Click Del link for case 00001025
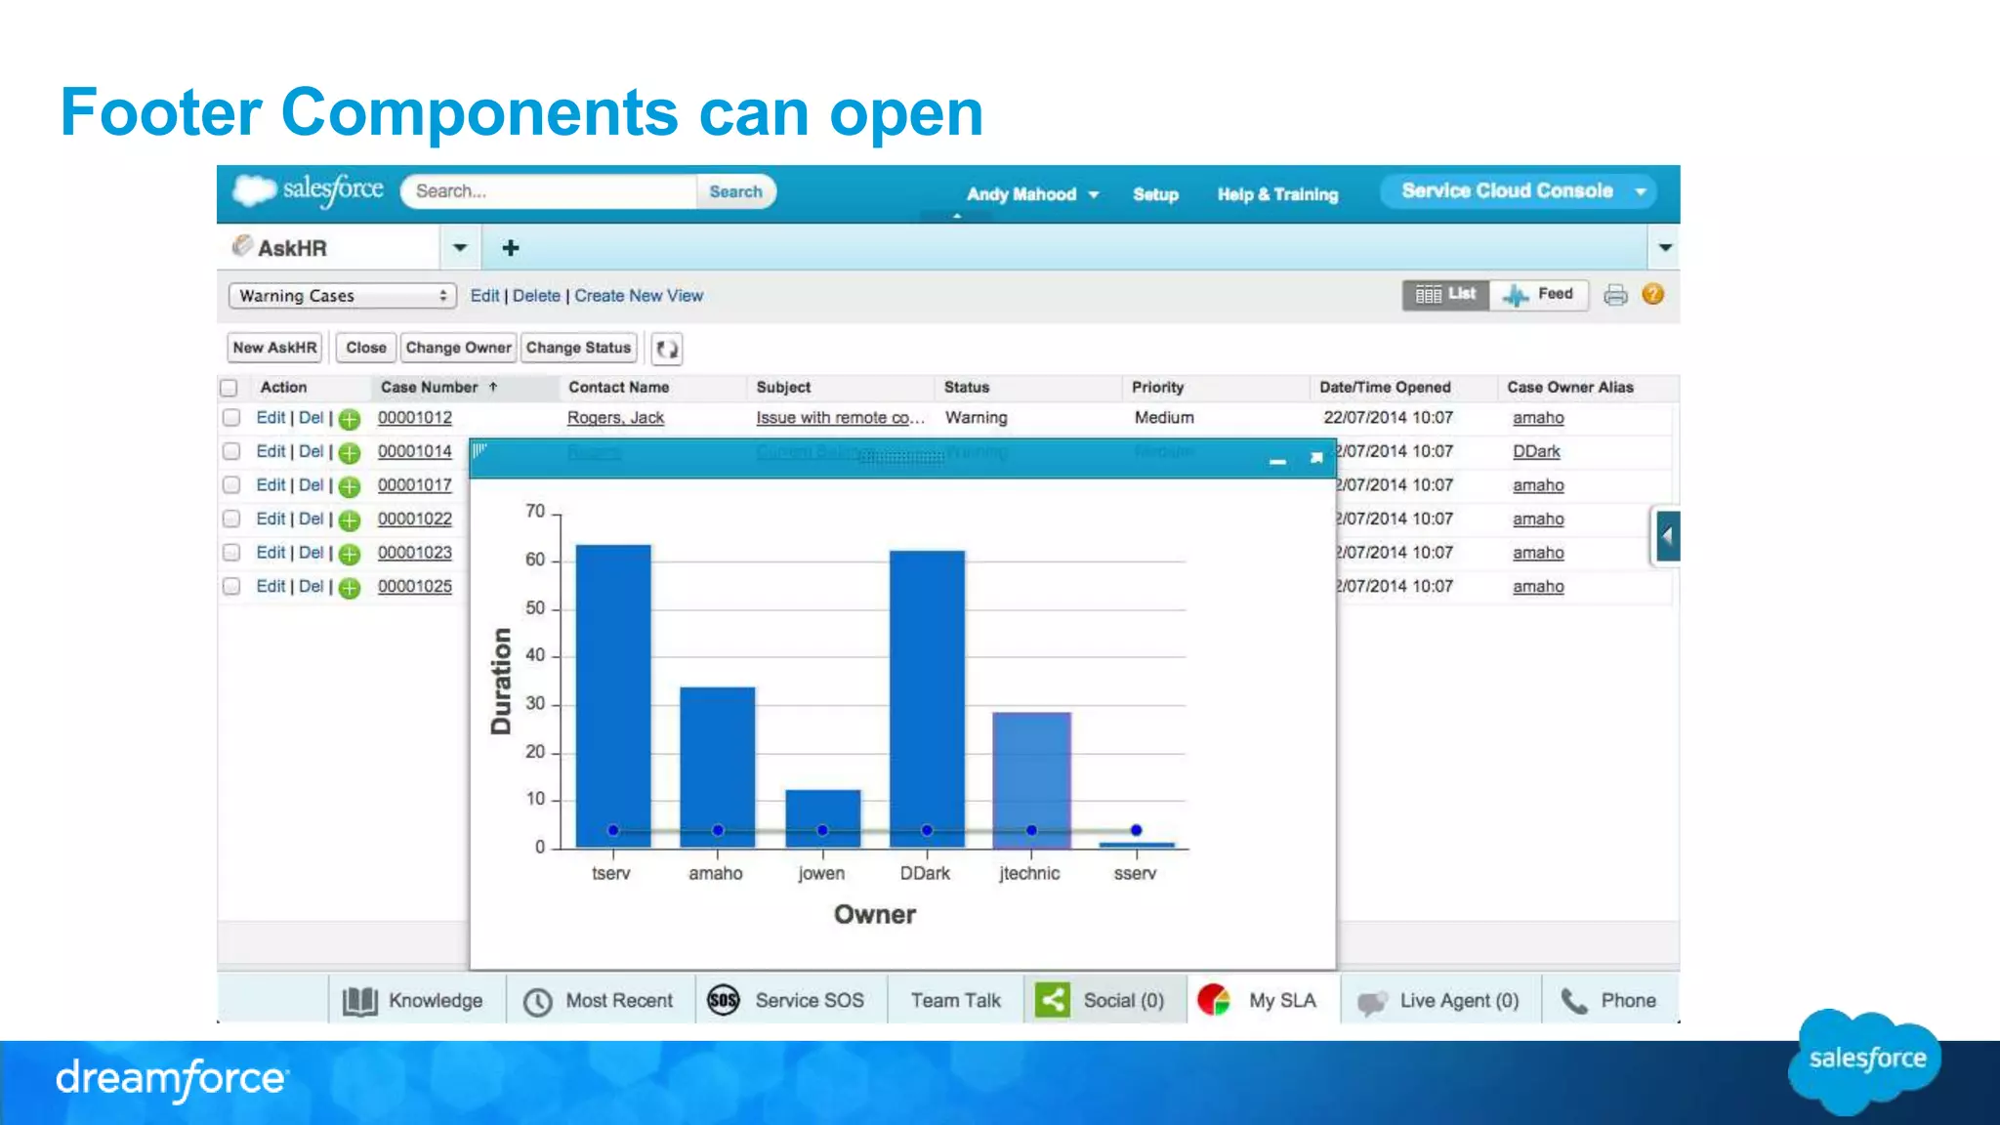2000x1125 pixels. [x=311, y=586]
